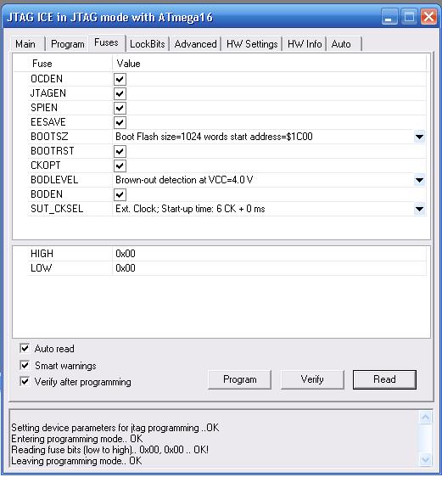Click the window title bar text
Image resolution: width=442 pixels, height=477 pixels.
(109, 17)
